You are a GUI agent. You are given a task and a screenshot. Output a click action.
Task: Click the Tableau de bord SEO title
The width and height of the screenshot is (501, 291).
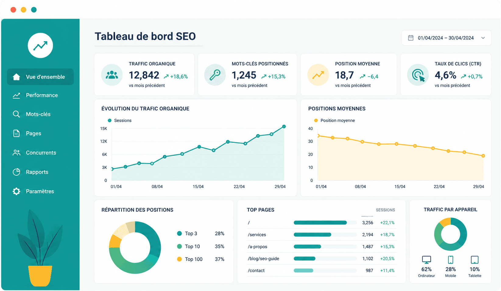tap(145, 37)
